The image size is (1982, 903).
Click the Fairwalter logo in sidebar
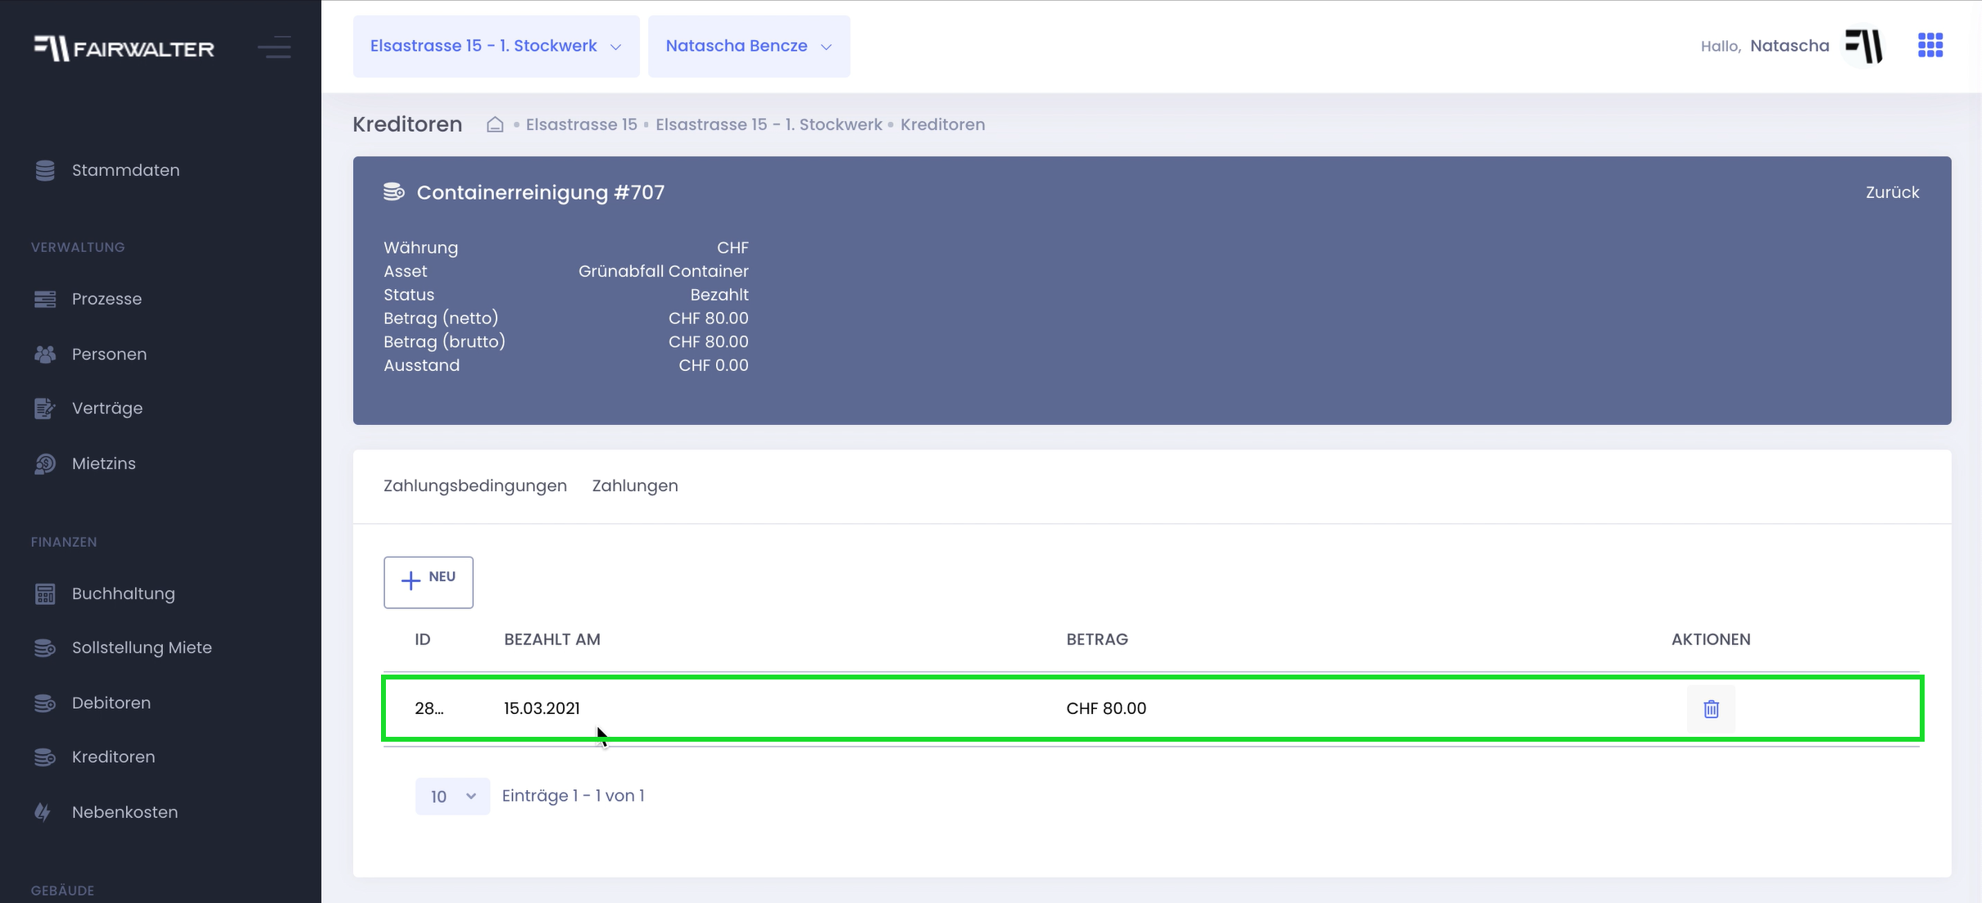tap(124, 48)
